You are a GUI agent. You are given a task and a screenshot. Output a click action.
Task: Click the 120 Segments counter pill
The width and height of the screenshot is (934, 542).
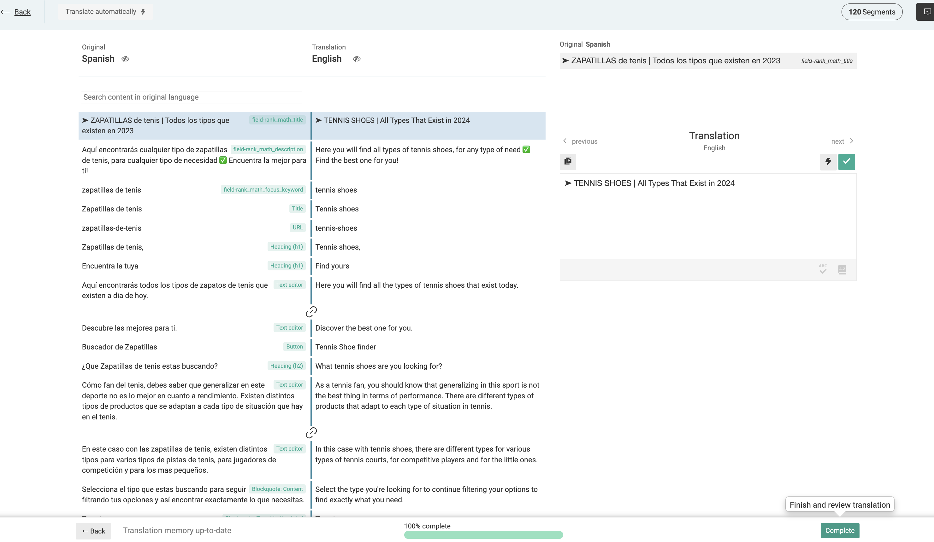871,12
